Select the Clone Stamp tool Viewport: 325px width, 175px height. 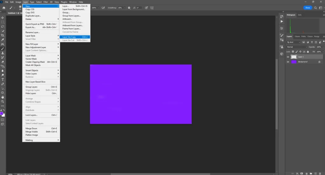(x=3, y=53)
